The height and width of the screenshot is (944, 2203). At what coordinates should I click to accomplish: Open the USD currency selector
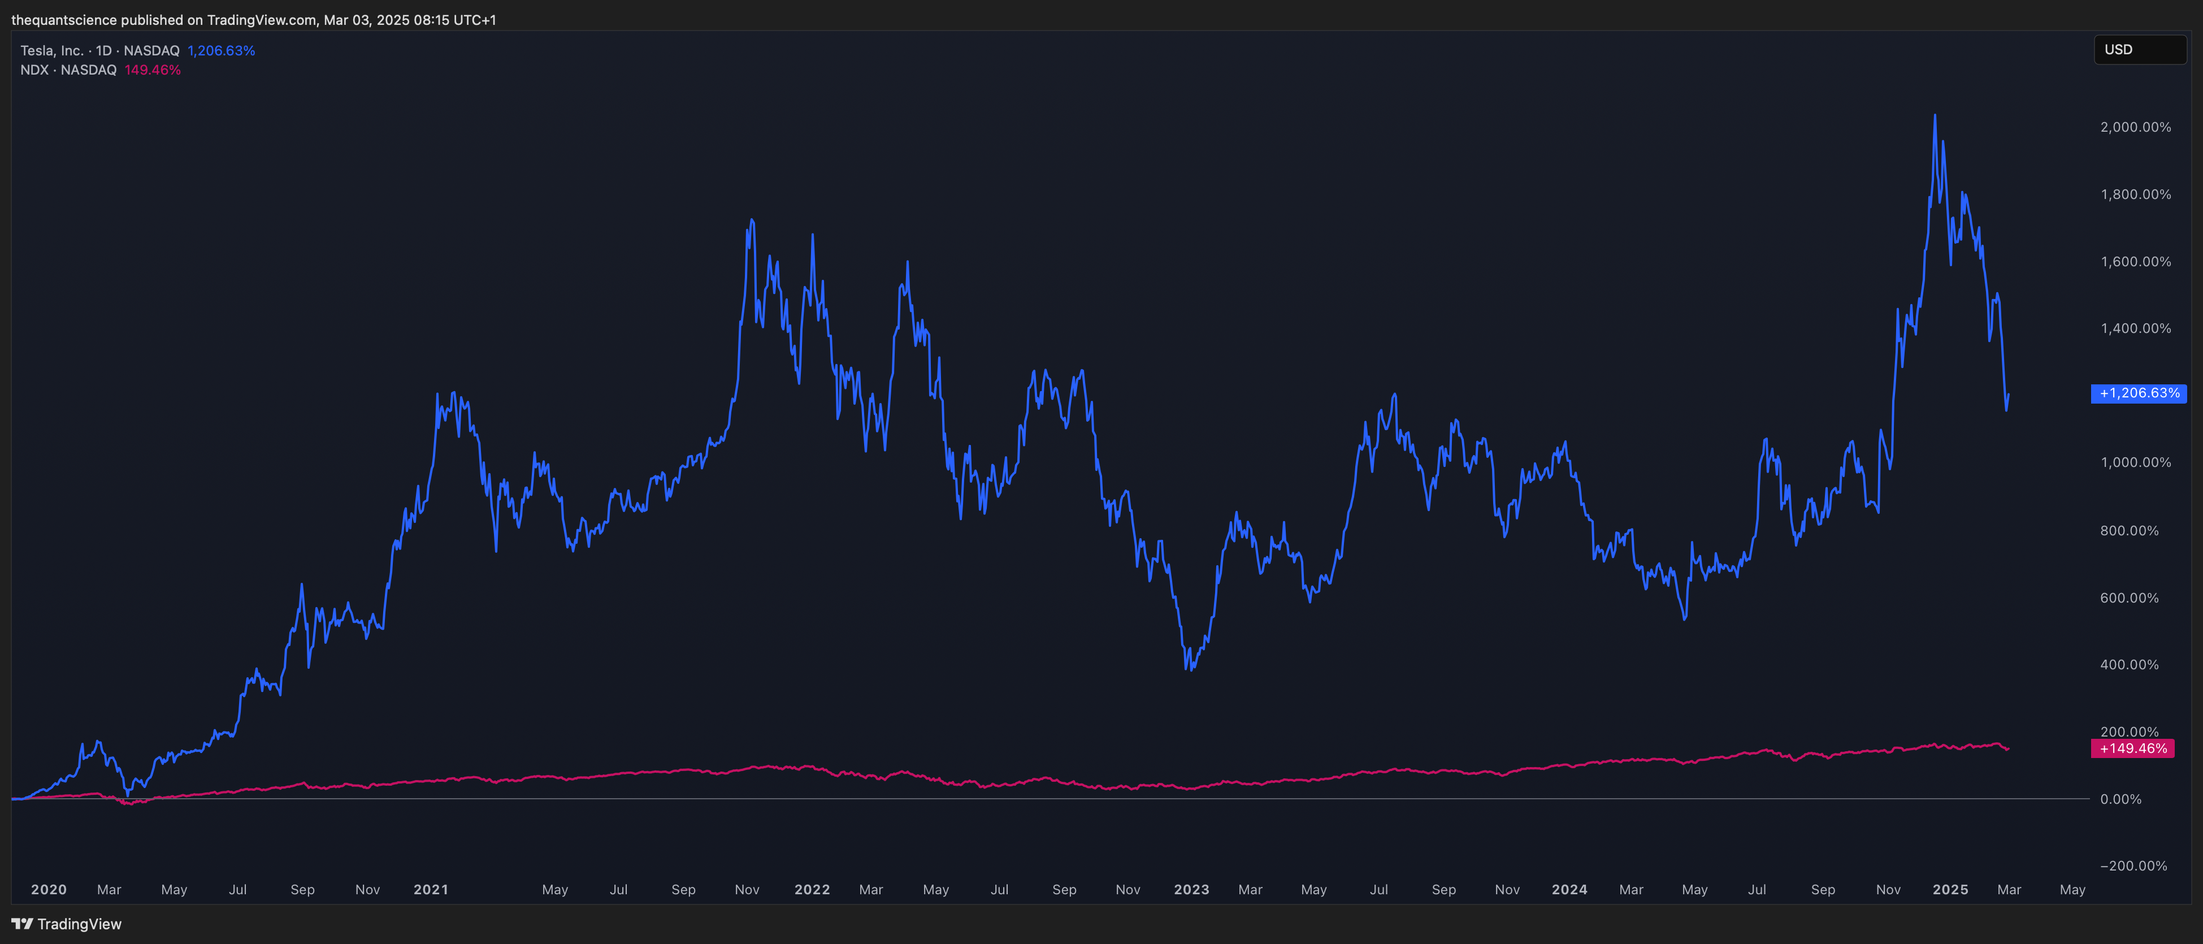pos(2140,50)
